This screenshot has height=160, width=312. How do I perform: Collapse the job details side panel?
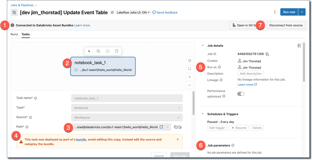(x=299, y=46)
